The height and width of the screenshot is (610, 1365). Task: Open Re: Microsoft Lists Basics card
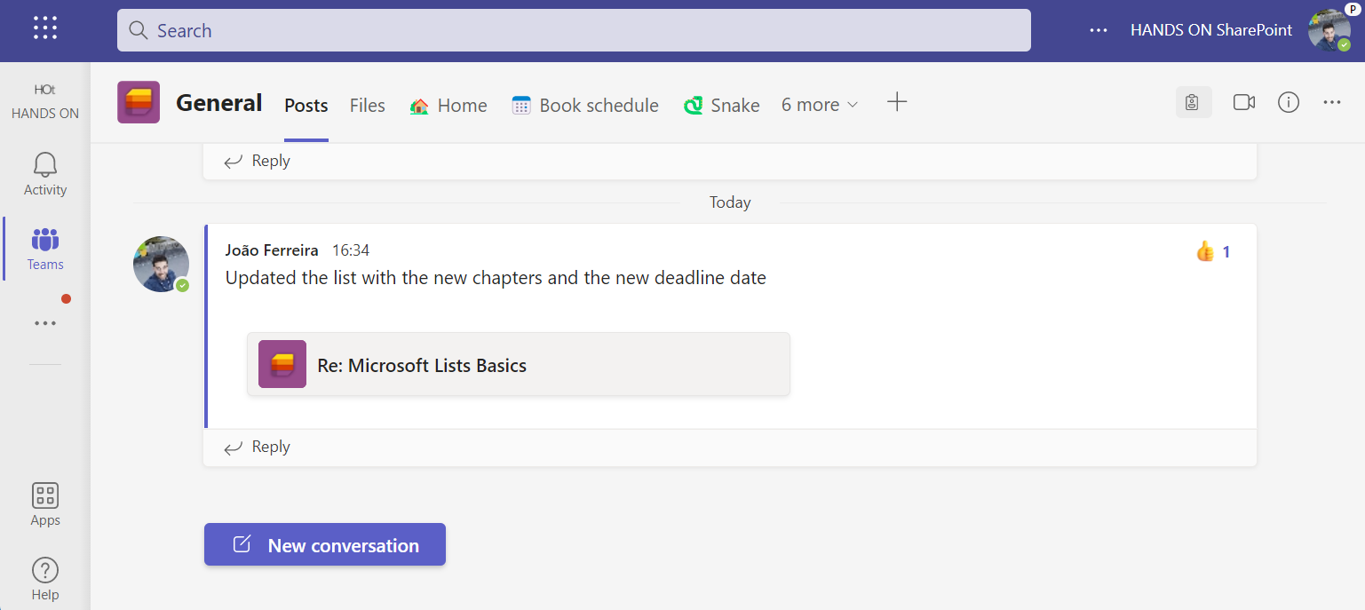click(x=518, y=365)
